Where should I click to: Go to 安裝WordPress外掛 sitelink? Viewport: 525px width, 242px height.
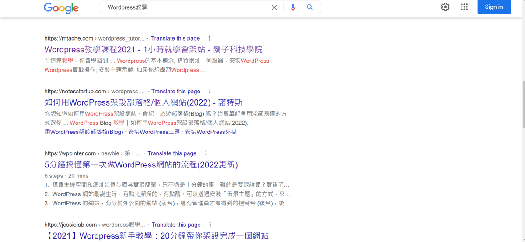point(210,132)
